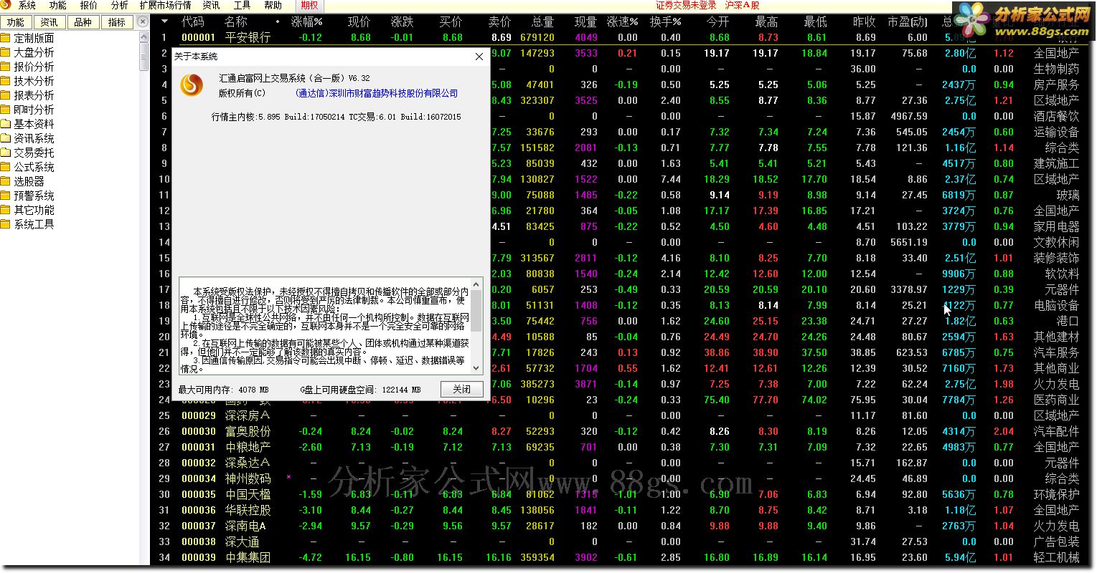Sort by the 名称 column header
Image resolution: width=1097 pixels, height=573 pixels.
pyautogui.click(x=236, y=22)
